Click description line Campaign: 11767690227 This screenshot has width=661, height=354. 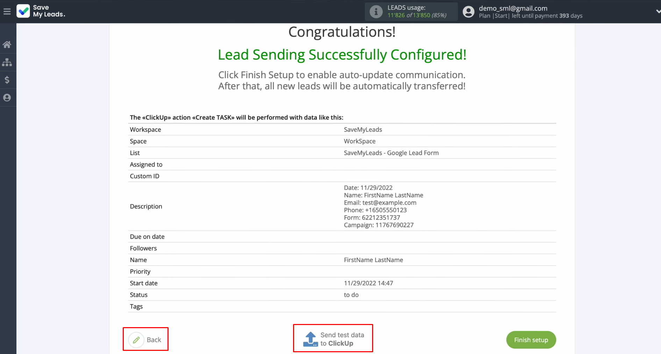point(378,225)
